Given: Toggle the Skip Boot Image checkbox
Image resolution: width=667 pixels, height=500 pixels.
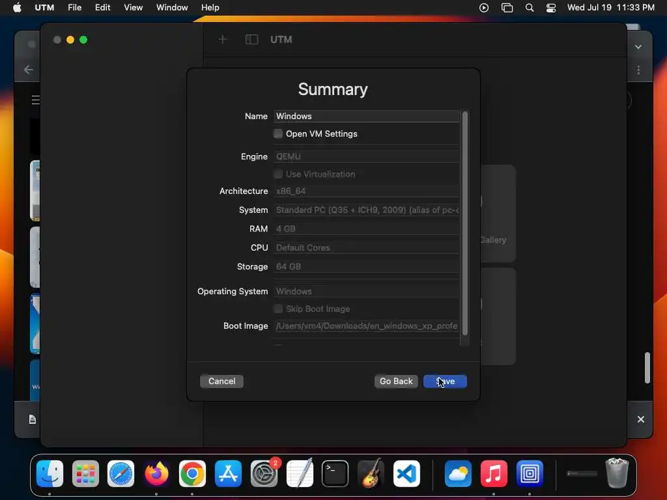Looking at the screenshot, I should tap(278, 309).
